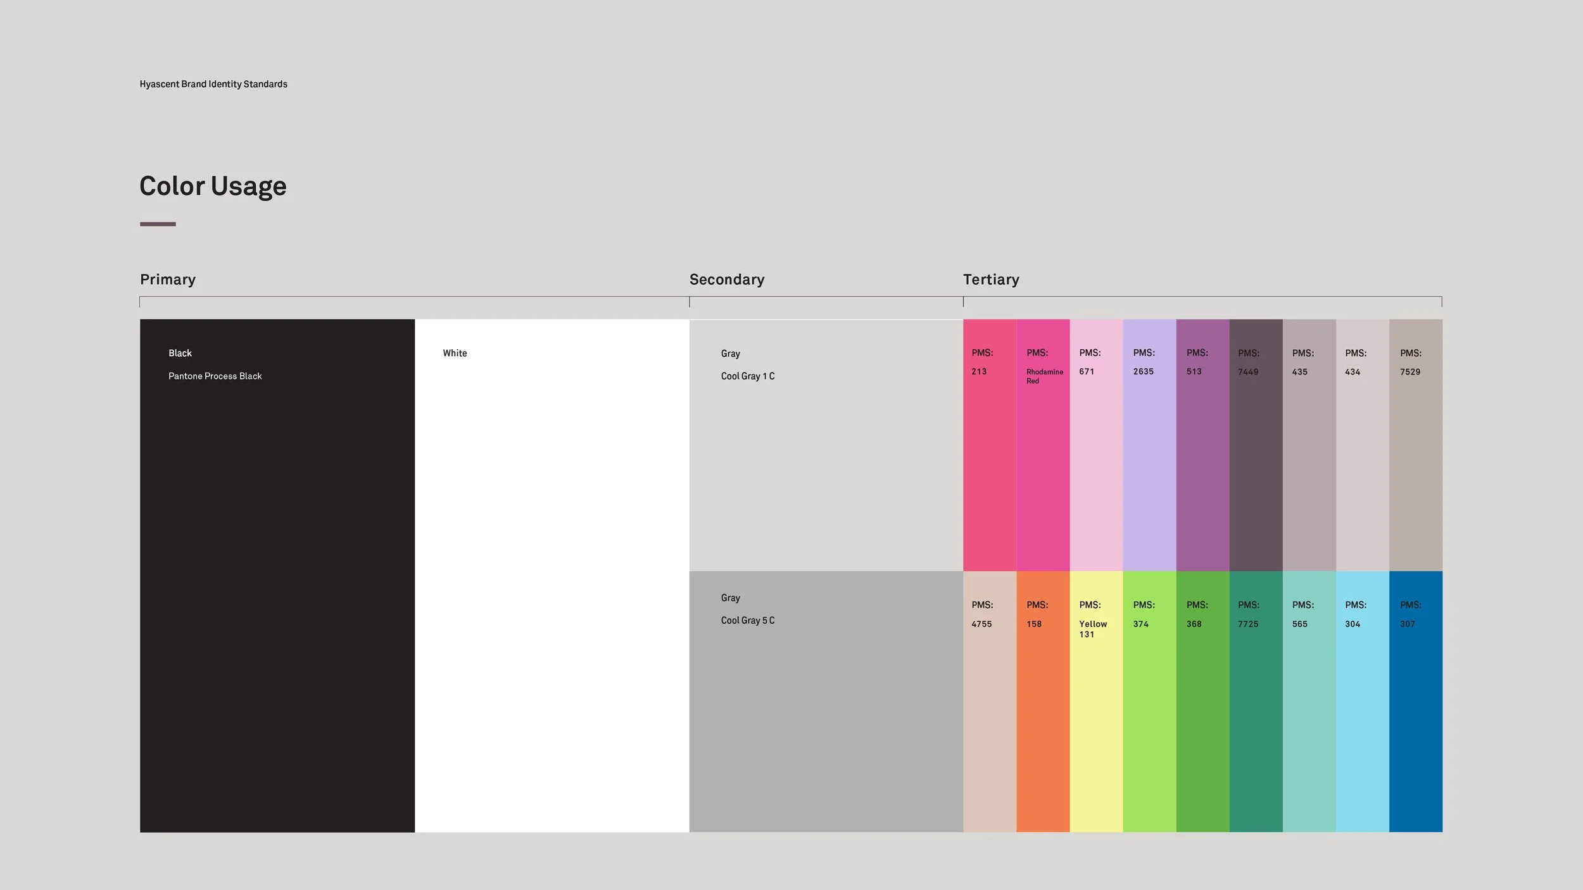Choose the PMS 307 blue swatch
The image size is (1583, 890).
coord(1416,701)
